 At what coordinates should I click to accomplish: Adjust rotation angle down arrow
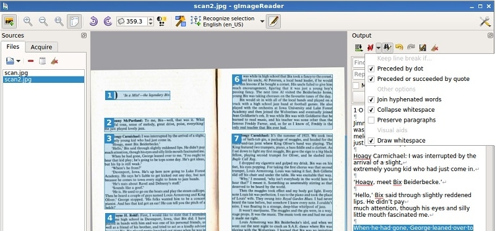[x=150, y=24]
